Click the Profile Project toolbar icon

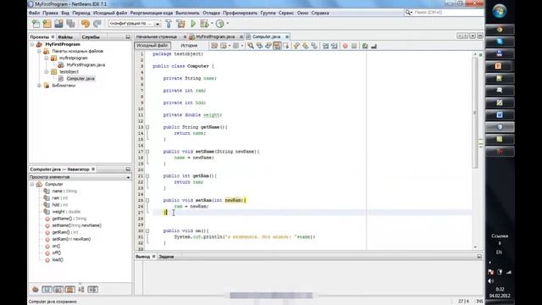(x=220, y=24)
